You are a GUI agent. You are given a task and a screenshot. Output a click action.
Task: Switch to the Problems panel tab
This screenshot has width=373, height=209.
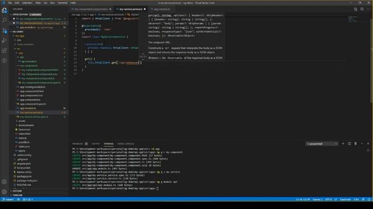tap(78, 143)
